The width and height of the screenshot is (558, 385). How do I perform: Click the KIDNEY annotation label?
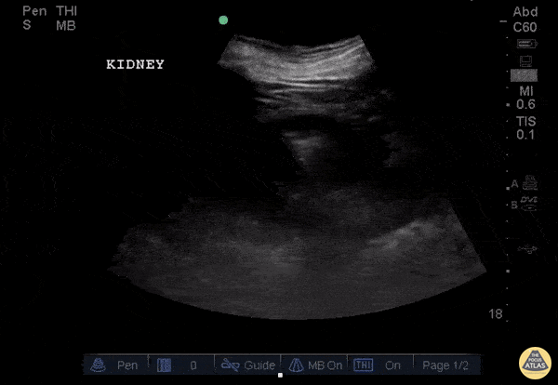coord(135,64)
